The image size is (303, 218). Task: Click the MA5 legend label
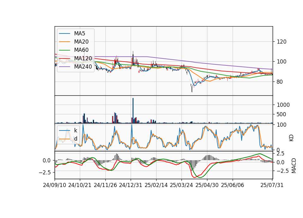[x=80, y=33]
